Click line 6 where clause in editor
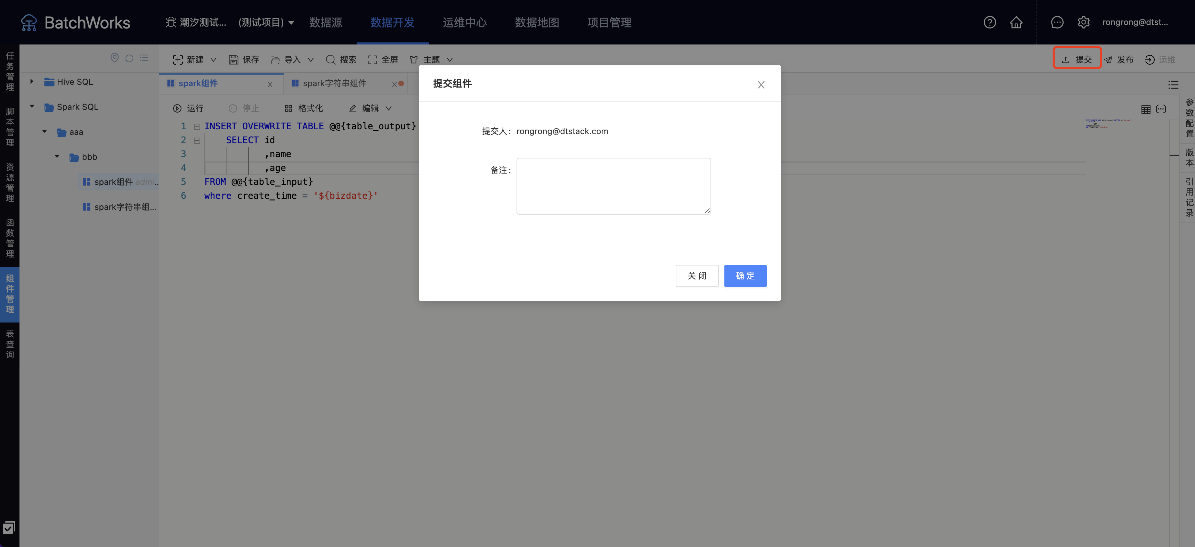Image resolution: width=1195 pixels, height=547 pixels. (x=291, y=196)
